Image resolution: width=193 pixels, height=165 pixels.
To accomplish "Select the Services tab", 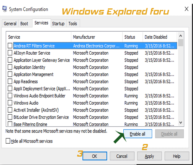I will (41, 23).
